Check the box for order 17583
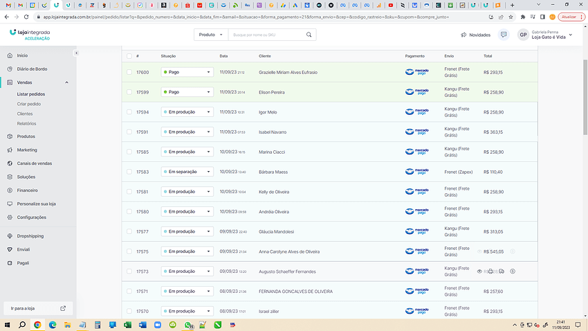This screenshot has height=331, width=588. point(129,172)
